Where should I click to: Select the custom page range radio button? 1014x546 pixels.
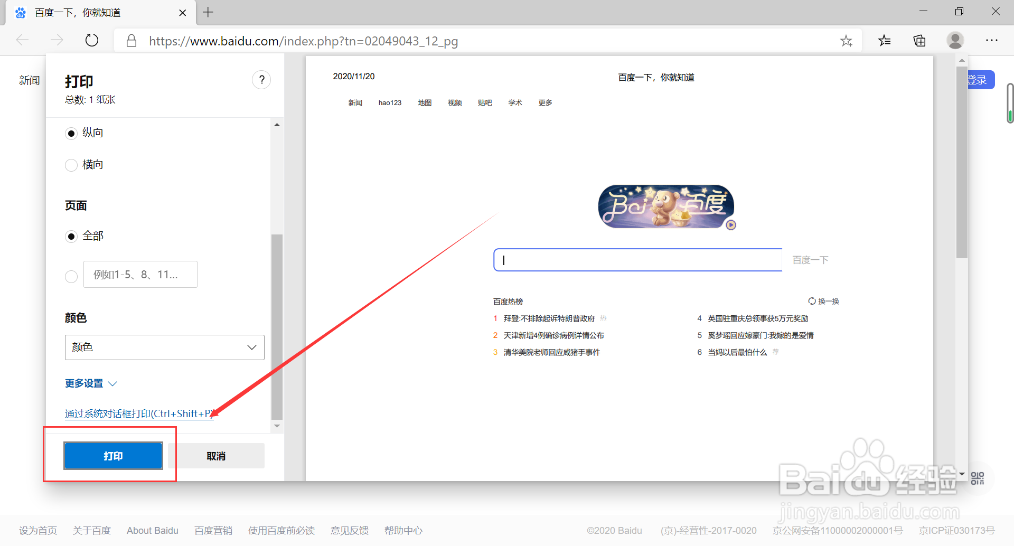(x=71, y=277)
